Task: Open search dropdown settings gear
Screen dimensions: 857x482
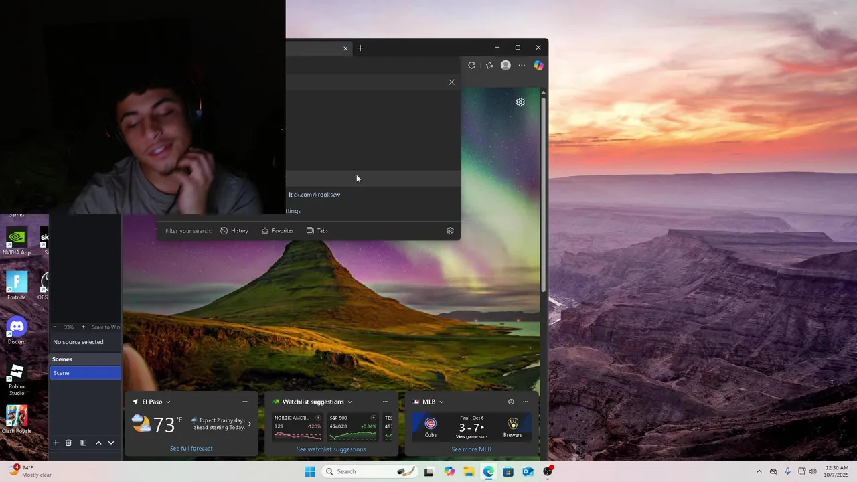Action: tap(450, 230)
